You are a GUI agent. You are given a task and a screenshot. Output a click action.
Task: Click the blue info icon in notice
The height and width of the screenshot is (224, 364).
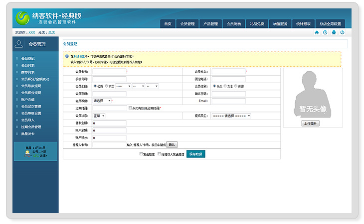coord(67,56)
